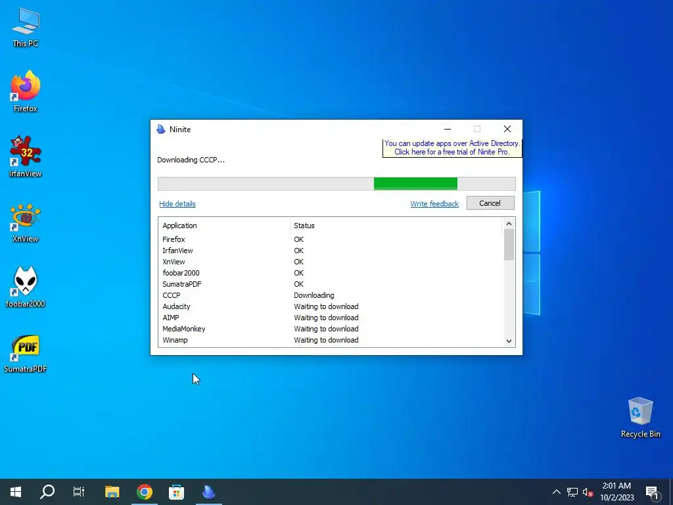Open Google Chrome from taskbar

click(x=145, y=492)
